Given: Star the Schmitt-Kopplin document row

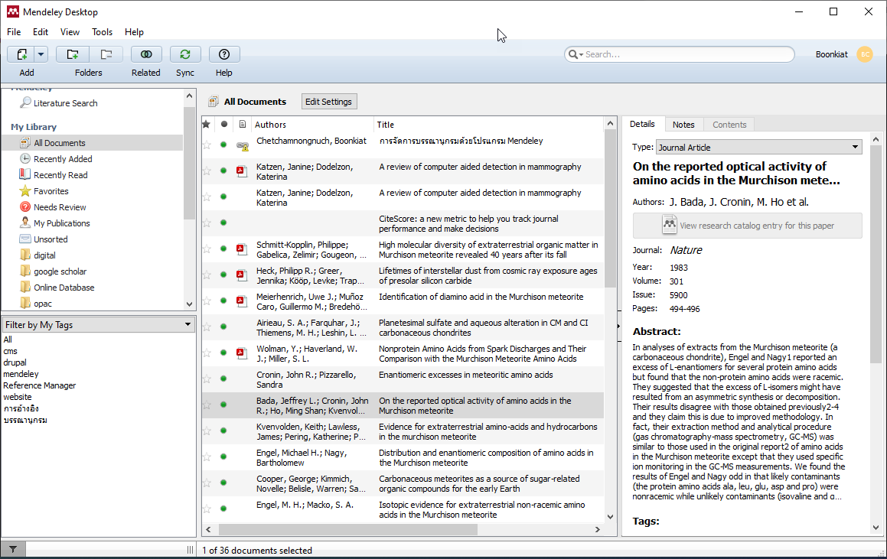Looking at the screenshot, I should point(207,249).
